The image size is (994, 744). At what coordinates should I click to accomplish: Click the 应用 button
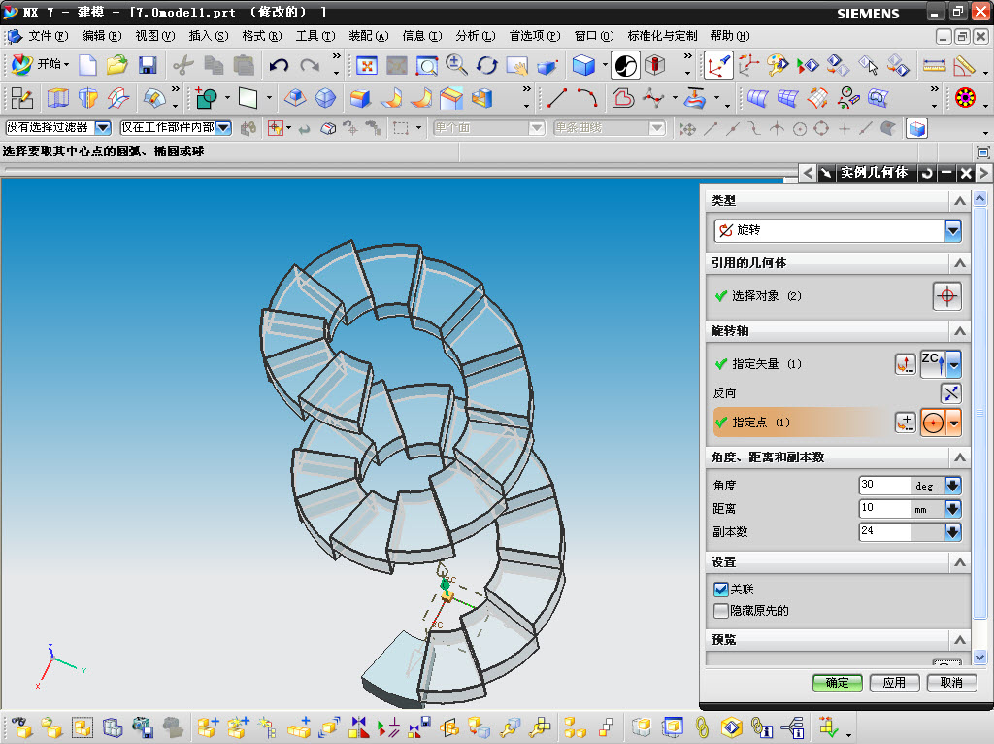pyautogui.click(x=894, y=683)
